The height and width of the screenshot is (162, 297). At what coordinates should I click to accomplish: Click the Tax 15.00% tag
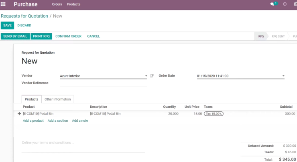pos(214,114)
